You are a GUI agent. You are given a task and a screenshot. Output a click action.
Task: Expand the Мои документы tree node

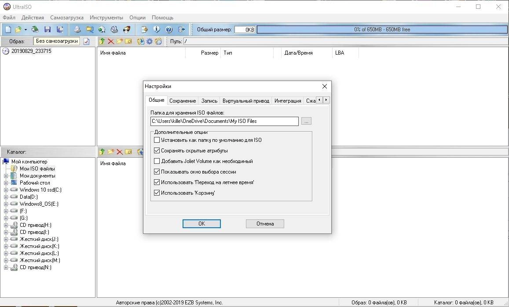[6, 176]
